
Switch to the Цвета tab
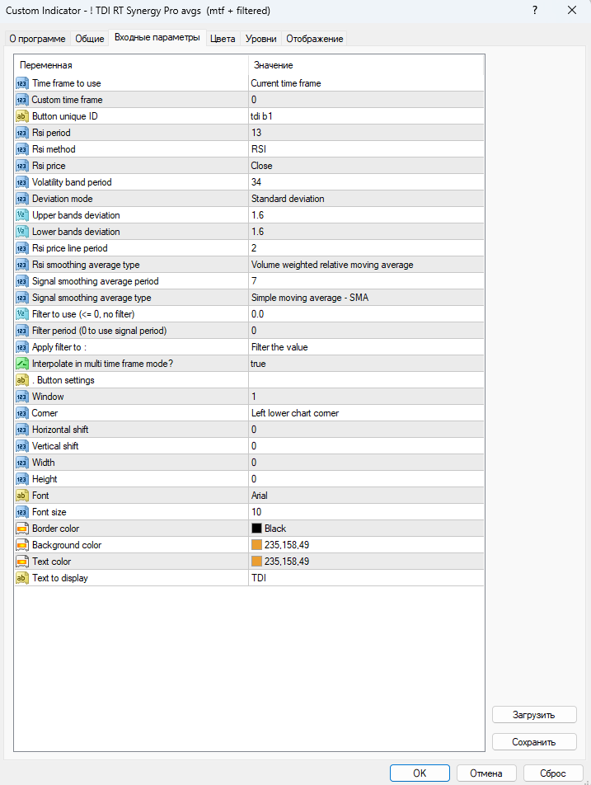tap(223, 39)
